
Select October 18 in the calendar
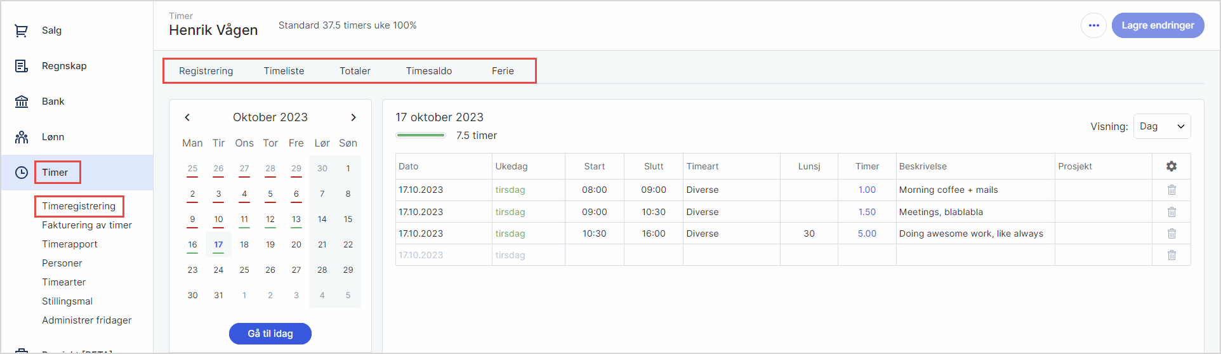(x=244, y=244)
